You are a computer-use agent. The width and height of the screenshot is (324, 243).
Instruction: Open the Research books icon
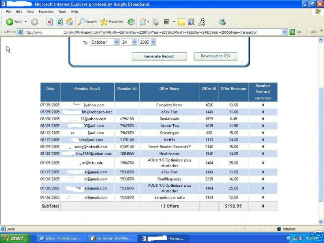[191, 22]
